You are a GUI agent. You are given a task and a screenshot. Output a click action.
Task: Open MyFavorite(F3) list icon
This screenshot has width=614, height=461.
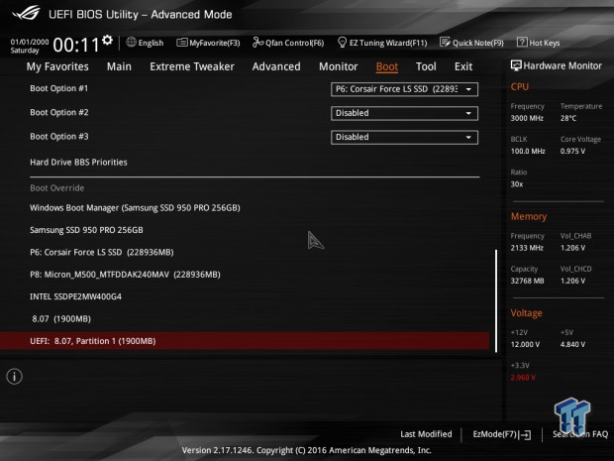(181, 43)
